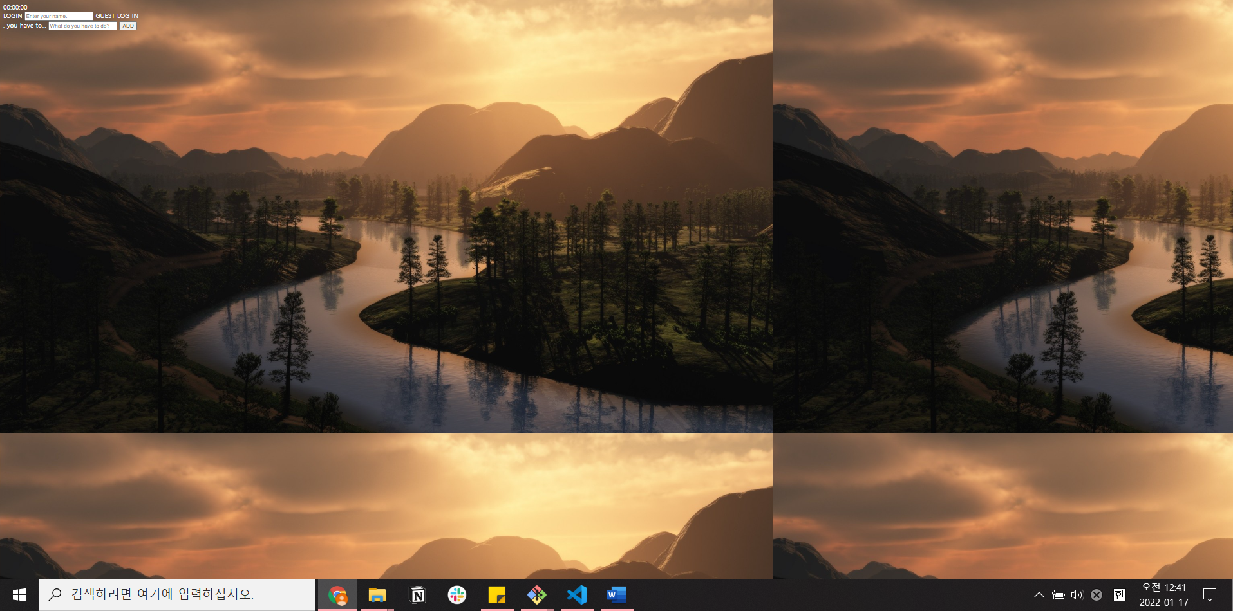Click the battery status tray icon

[1058, 595]
